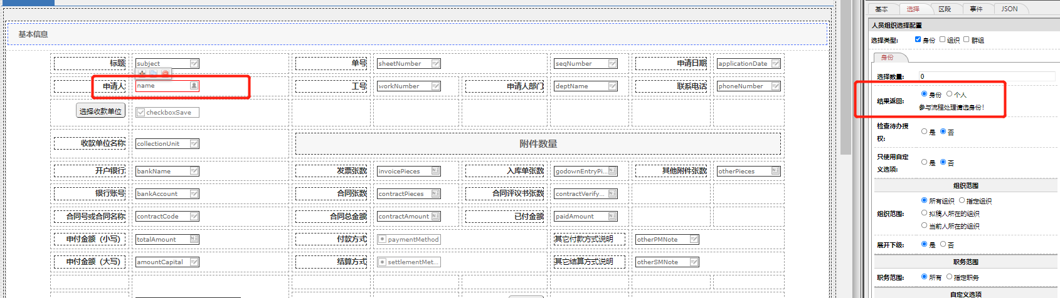
Task: Select 指定组织 organization range
Action: pyautogui.click(x=962, y=200)
